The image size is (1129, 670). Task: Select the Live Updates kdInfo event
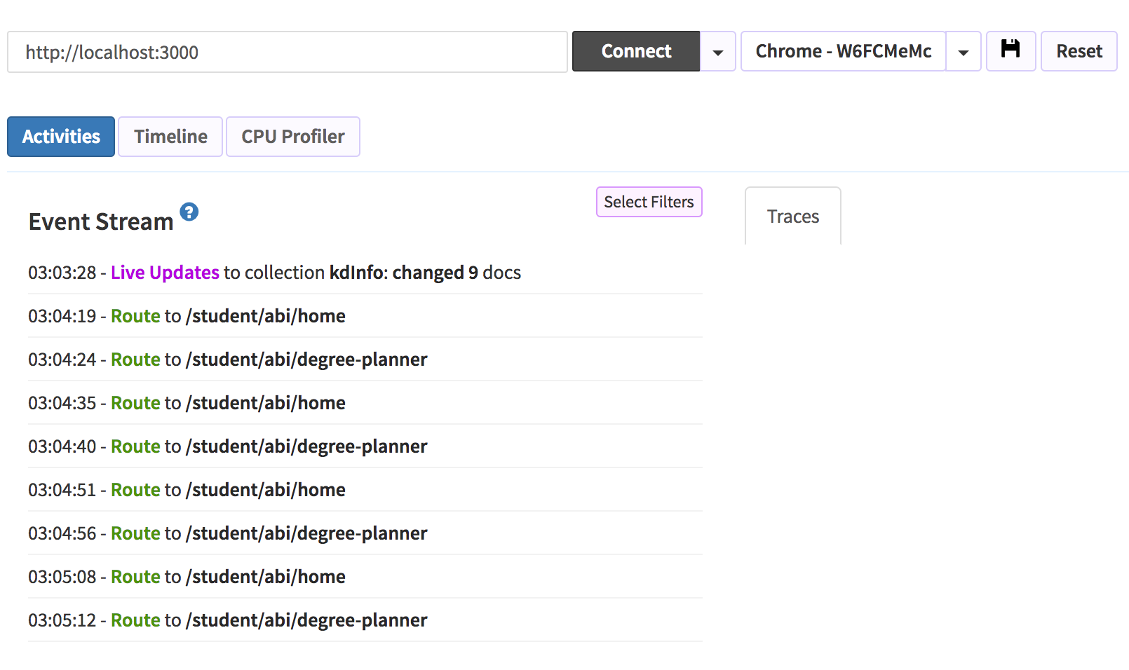[274, 273]
